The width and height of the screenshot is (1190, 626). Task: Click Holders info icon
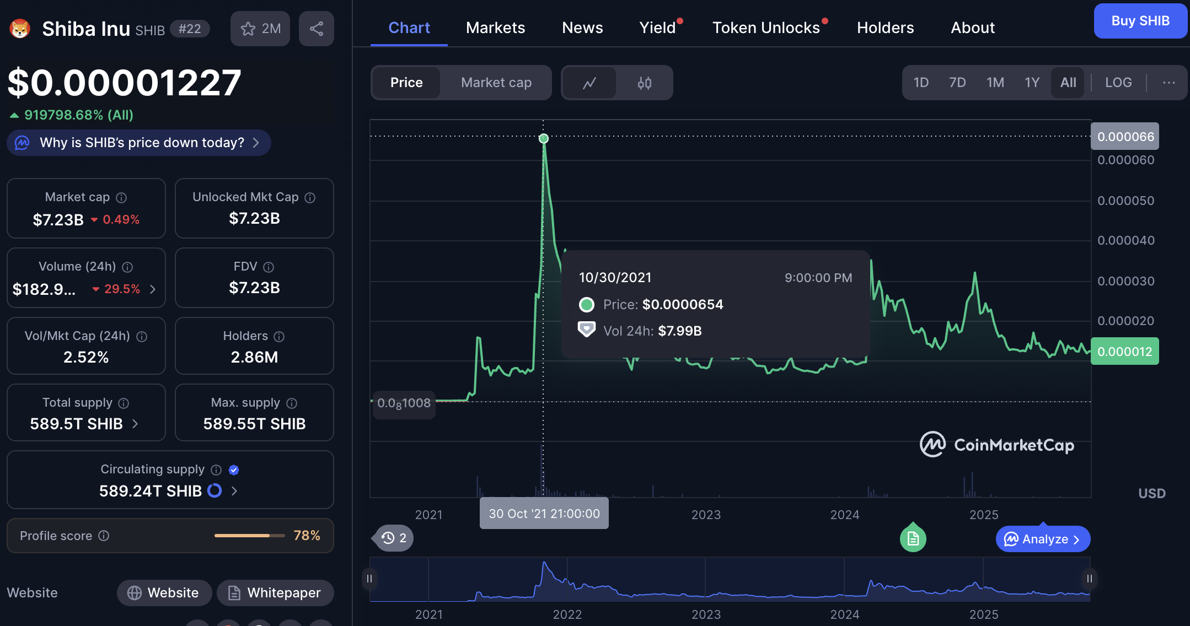(x=279, y=336)
